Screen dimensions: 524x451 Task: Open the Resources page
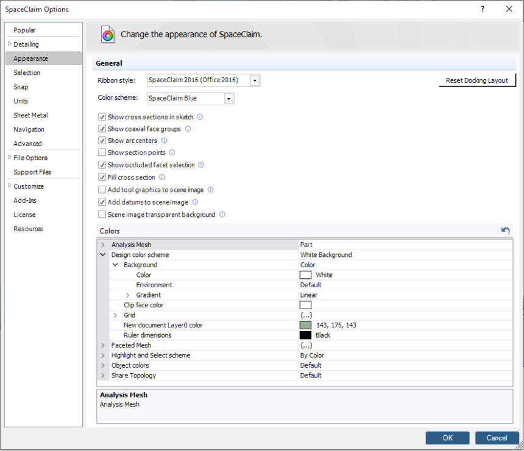click(x=28, y=229)
